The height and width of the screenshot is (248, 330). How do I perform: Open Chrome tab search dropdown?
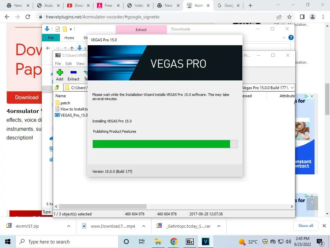point(278,5)
